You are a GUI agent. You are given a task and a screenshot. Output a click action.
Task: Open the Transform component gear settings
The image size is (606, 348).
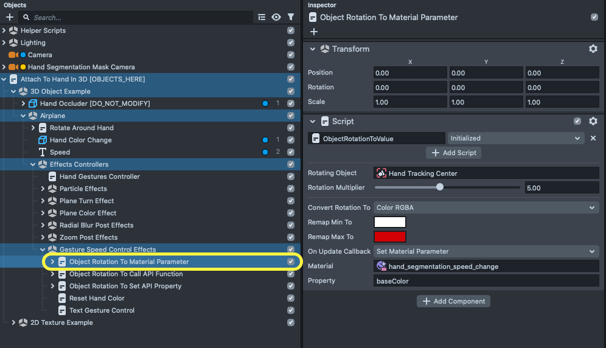593,49
